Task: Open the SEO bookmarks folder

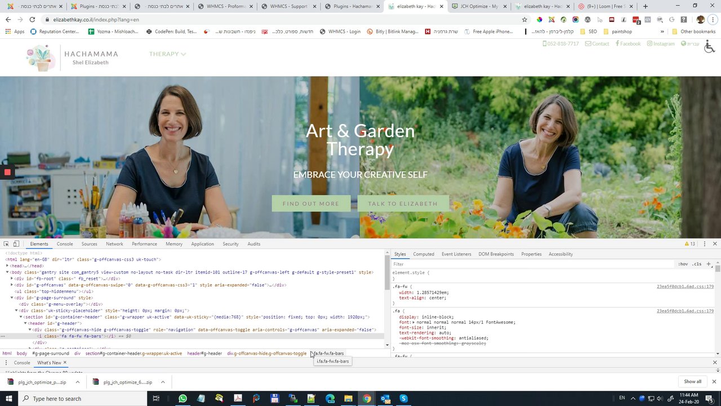Action: point(588,32)
